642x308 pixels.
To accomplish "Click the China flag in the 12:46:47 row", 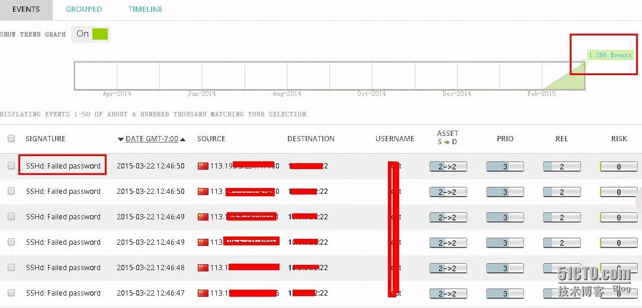I will pyautogui.click(x=203, y=293).
